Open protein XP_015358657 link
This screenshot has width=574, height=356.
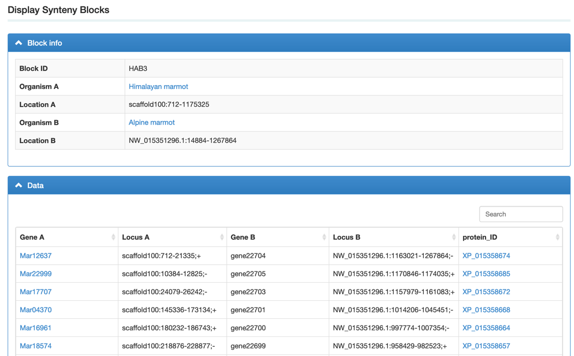tap(486, 346)
